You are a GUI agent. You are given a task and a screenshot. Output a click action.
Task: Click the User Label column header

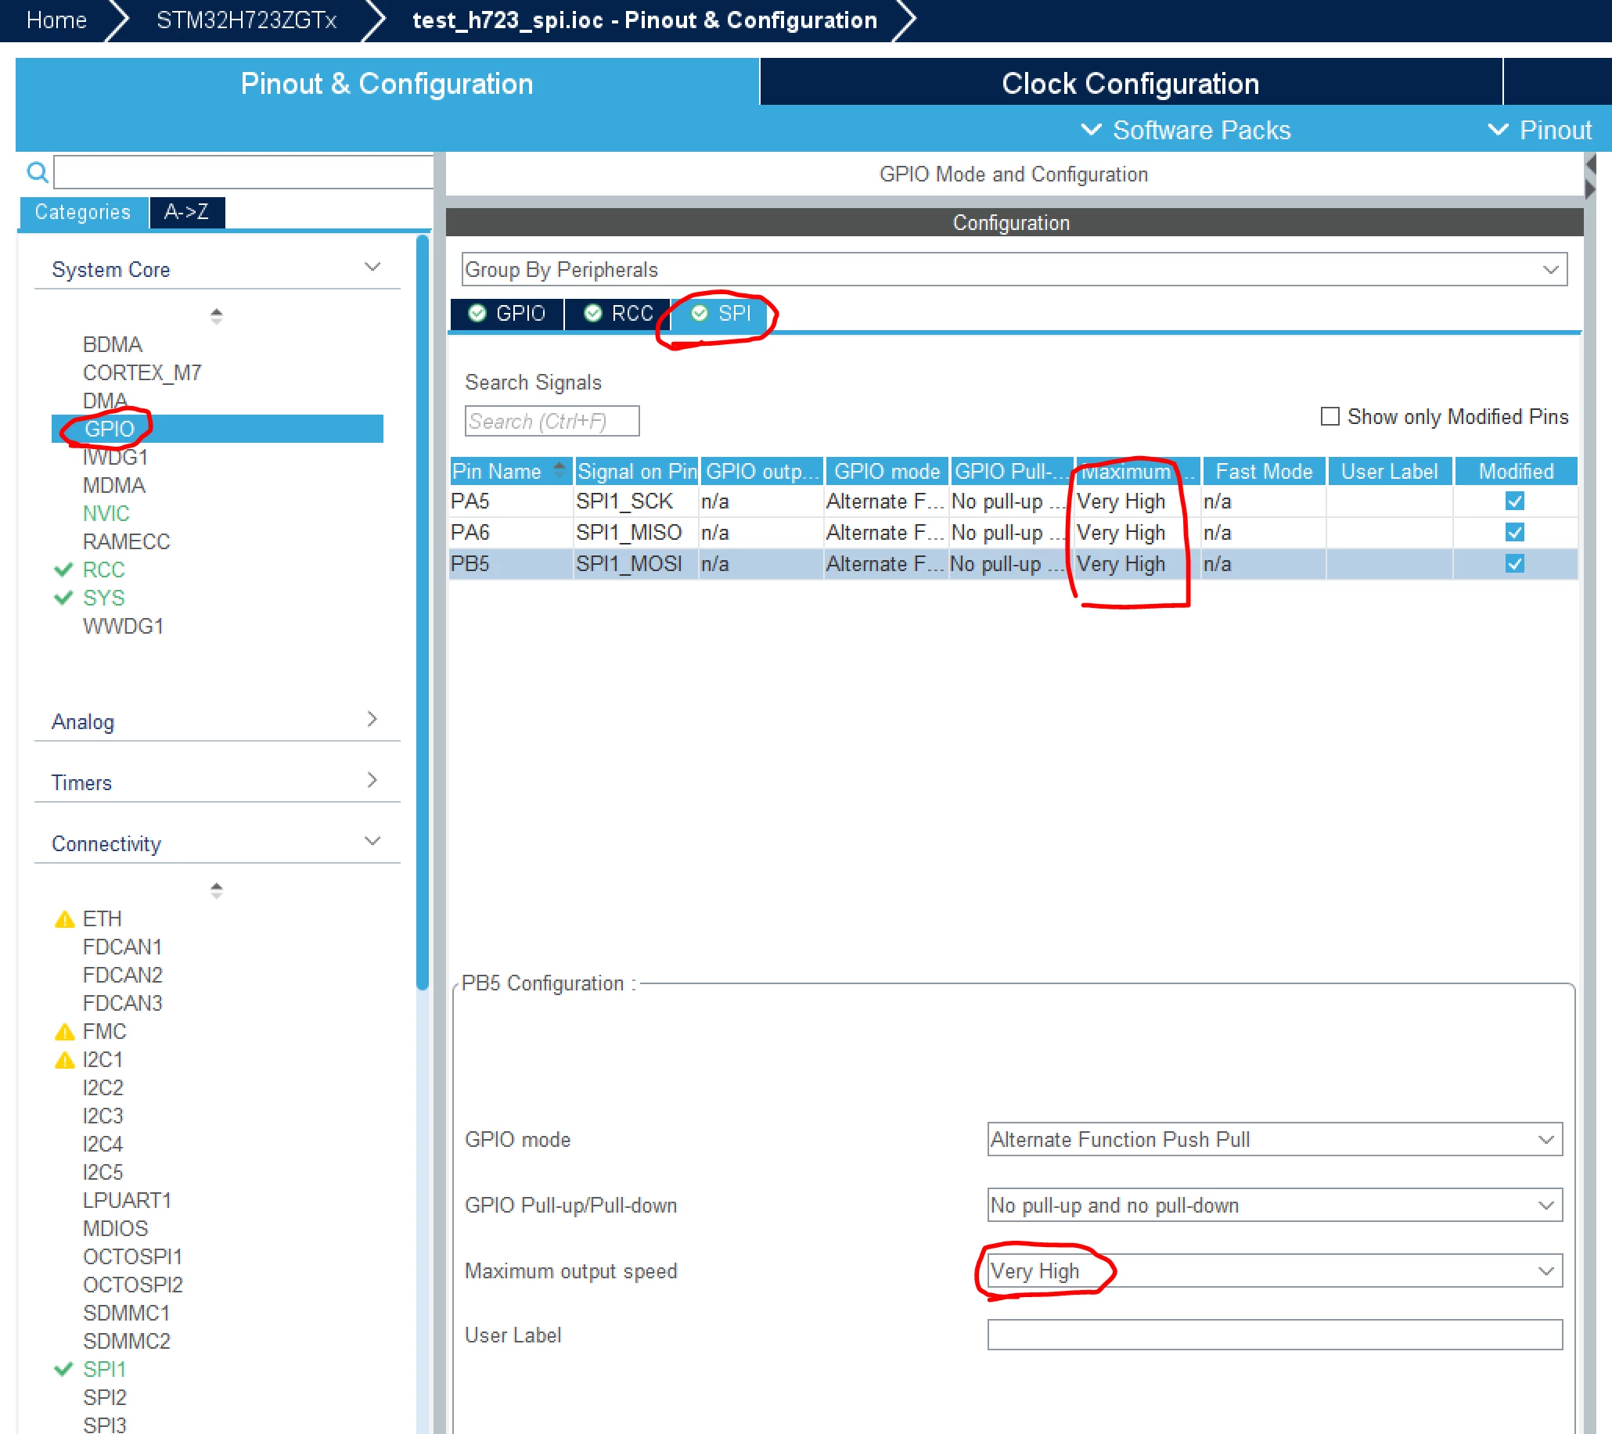[x=1390, y=472]
